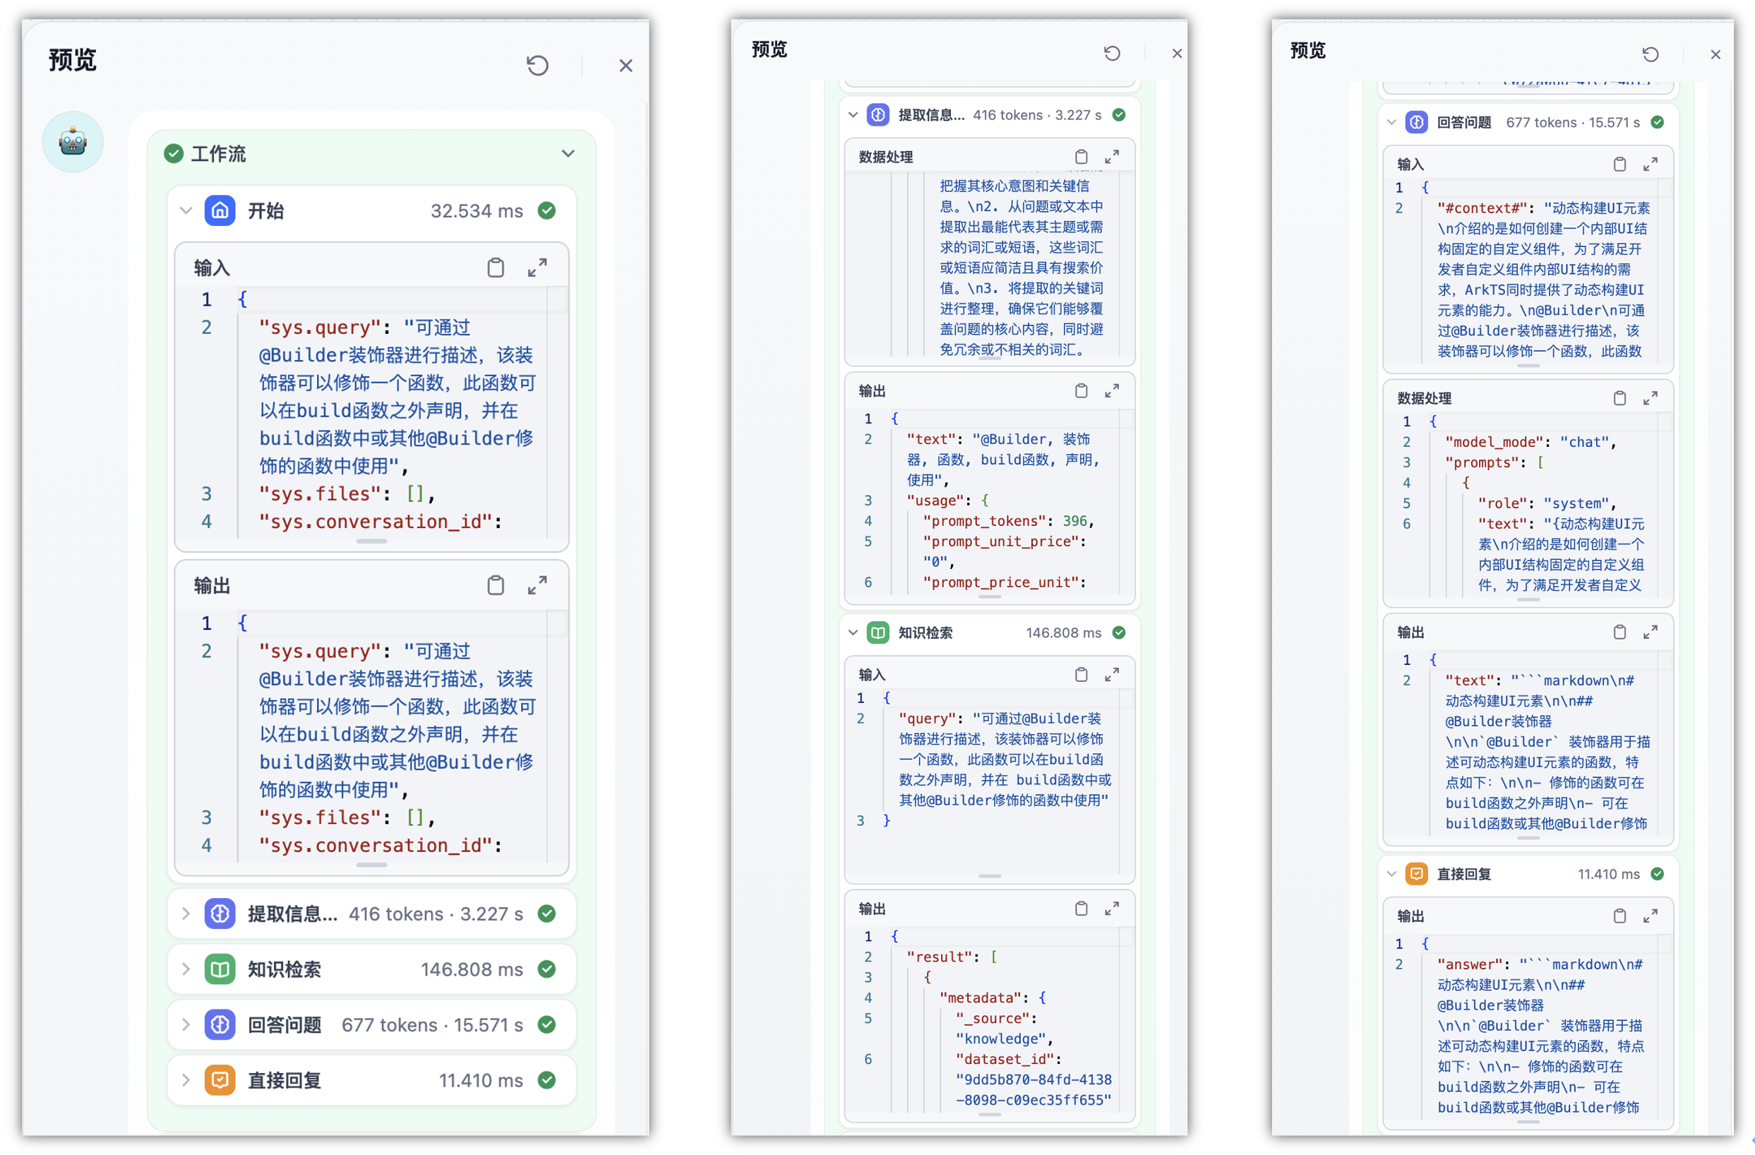Click the 11.410 ms duration in left panel
The width and height of the screenshot is (1755, 1155).
tap(481, 1080)
